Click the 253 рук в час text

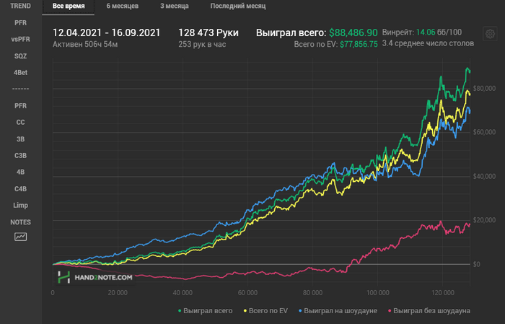pyautogui.click(x=202, y=45)
